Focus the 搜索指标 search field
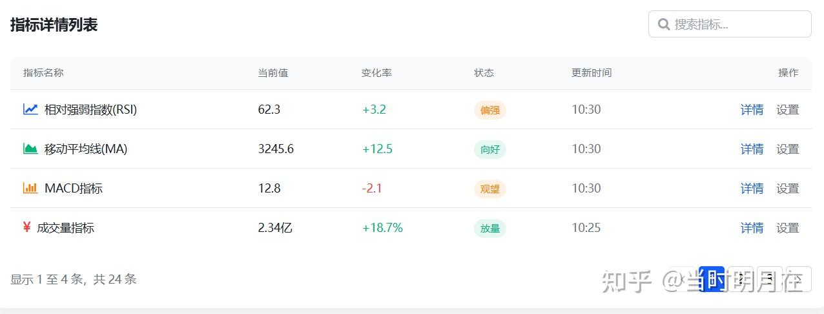824x314 pixels. 736,25
